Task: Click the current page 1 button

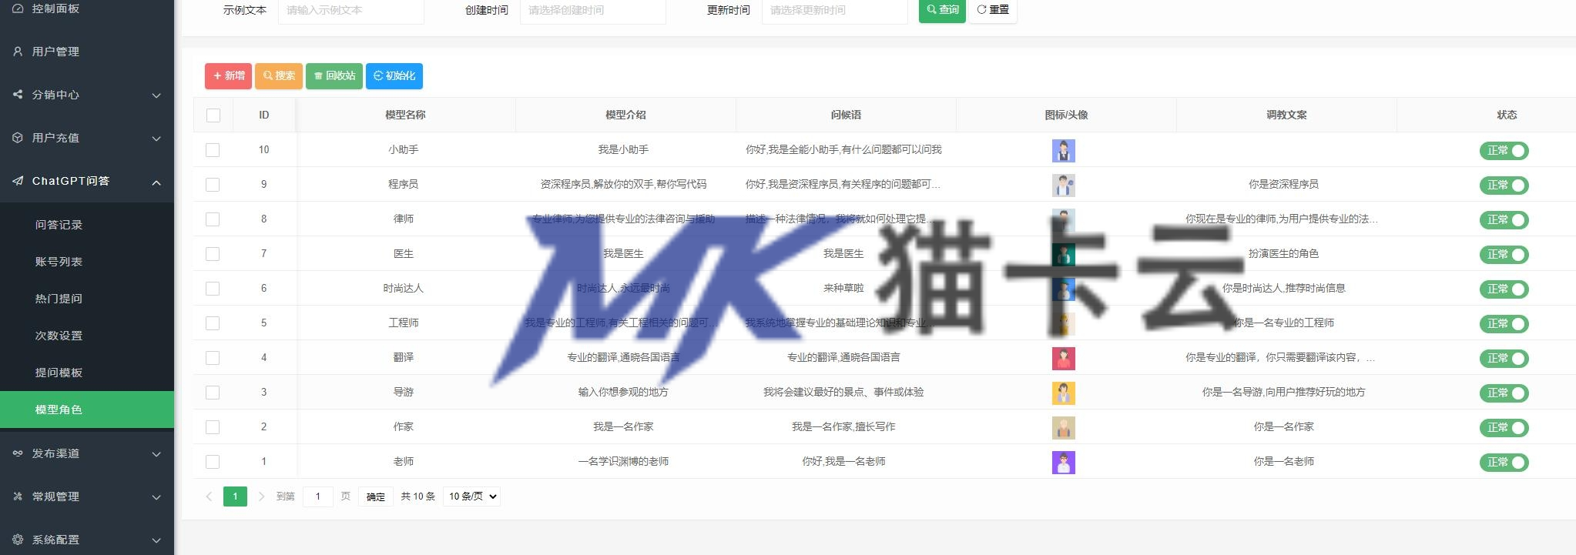Action: click(x=235, y=496)
